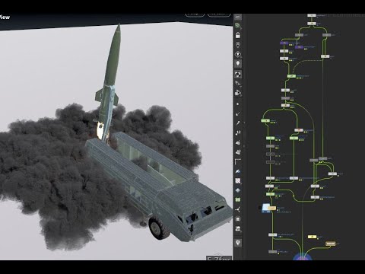The height and width of the screenshot is (274, 365).
Task: Select the blue highlighted node thumbnail in the network
Action: point(265,208)
